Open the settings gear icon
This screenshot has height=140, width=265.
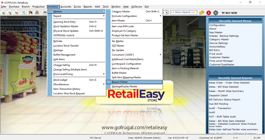point(216,13)
